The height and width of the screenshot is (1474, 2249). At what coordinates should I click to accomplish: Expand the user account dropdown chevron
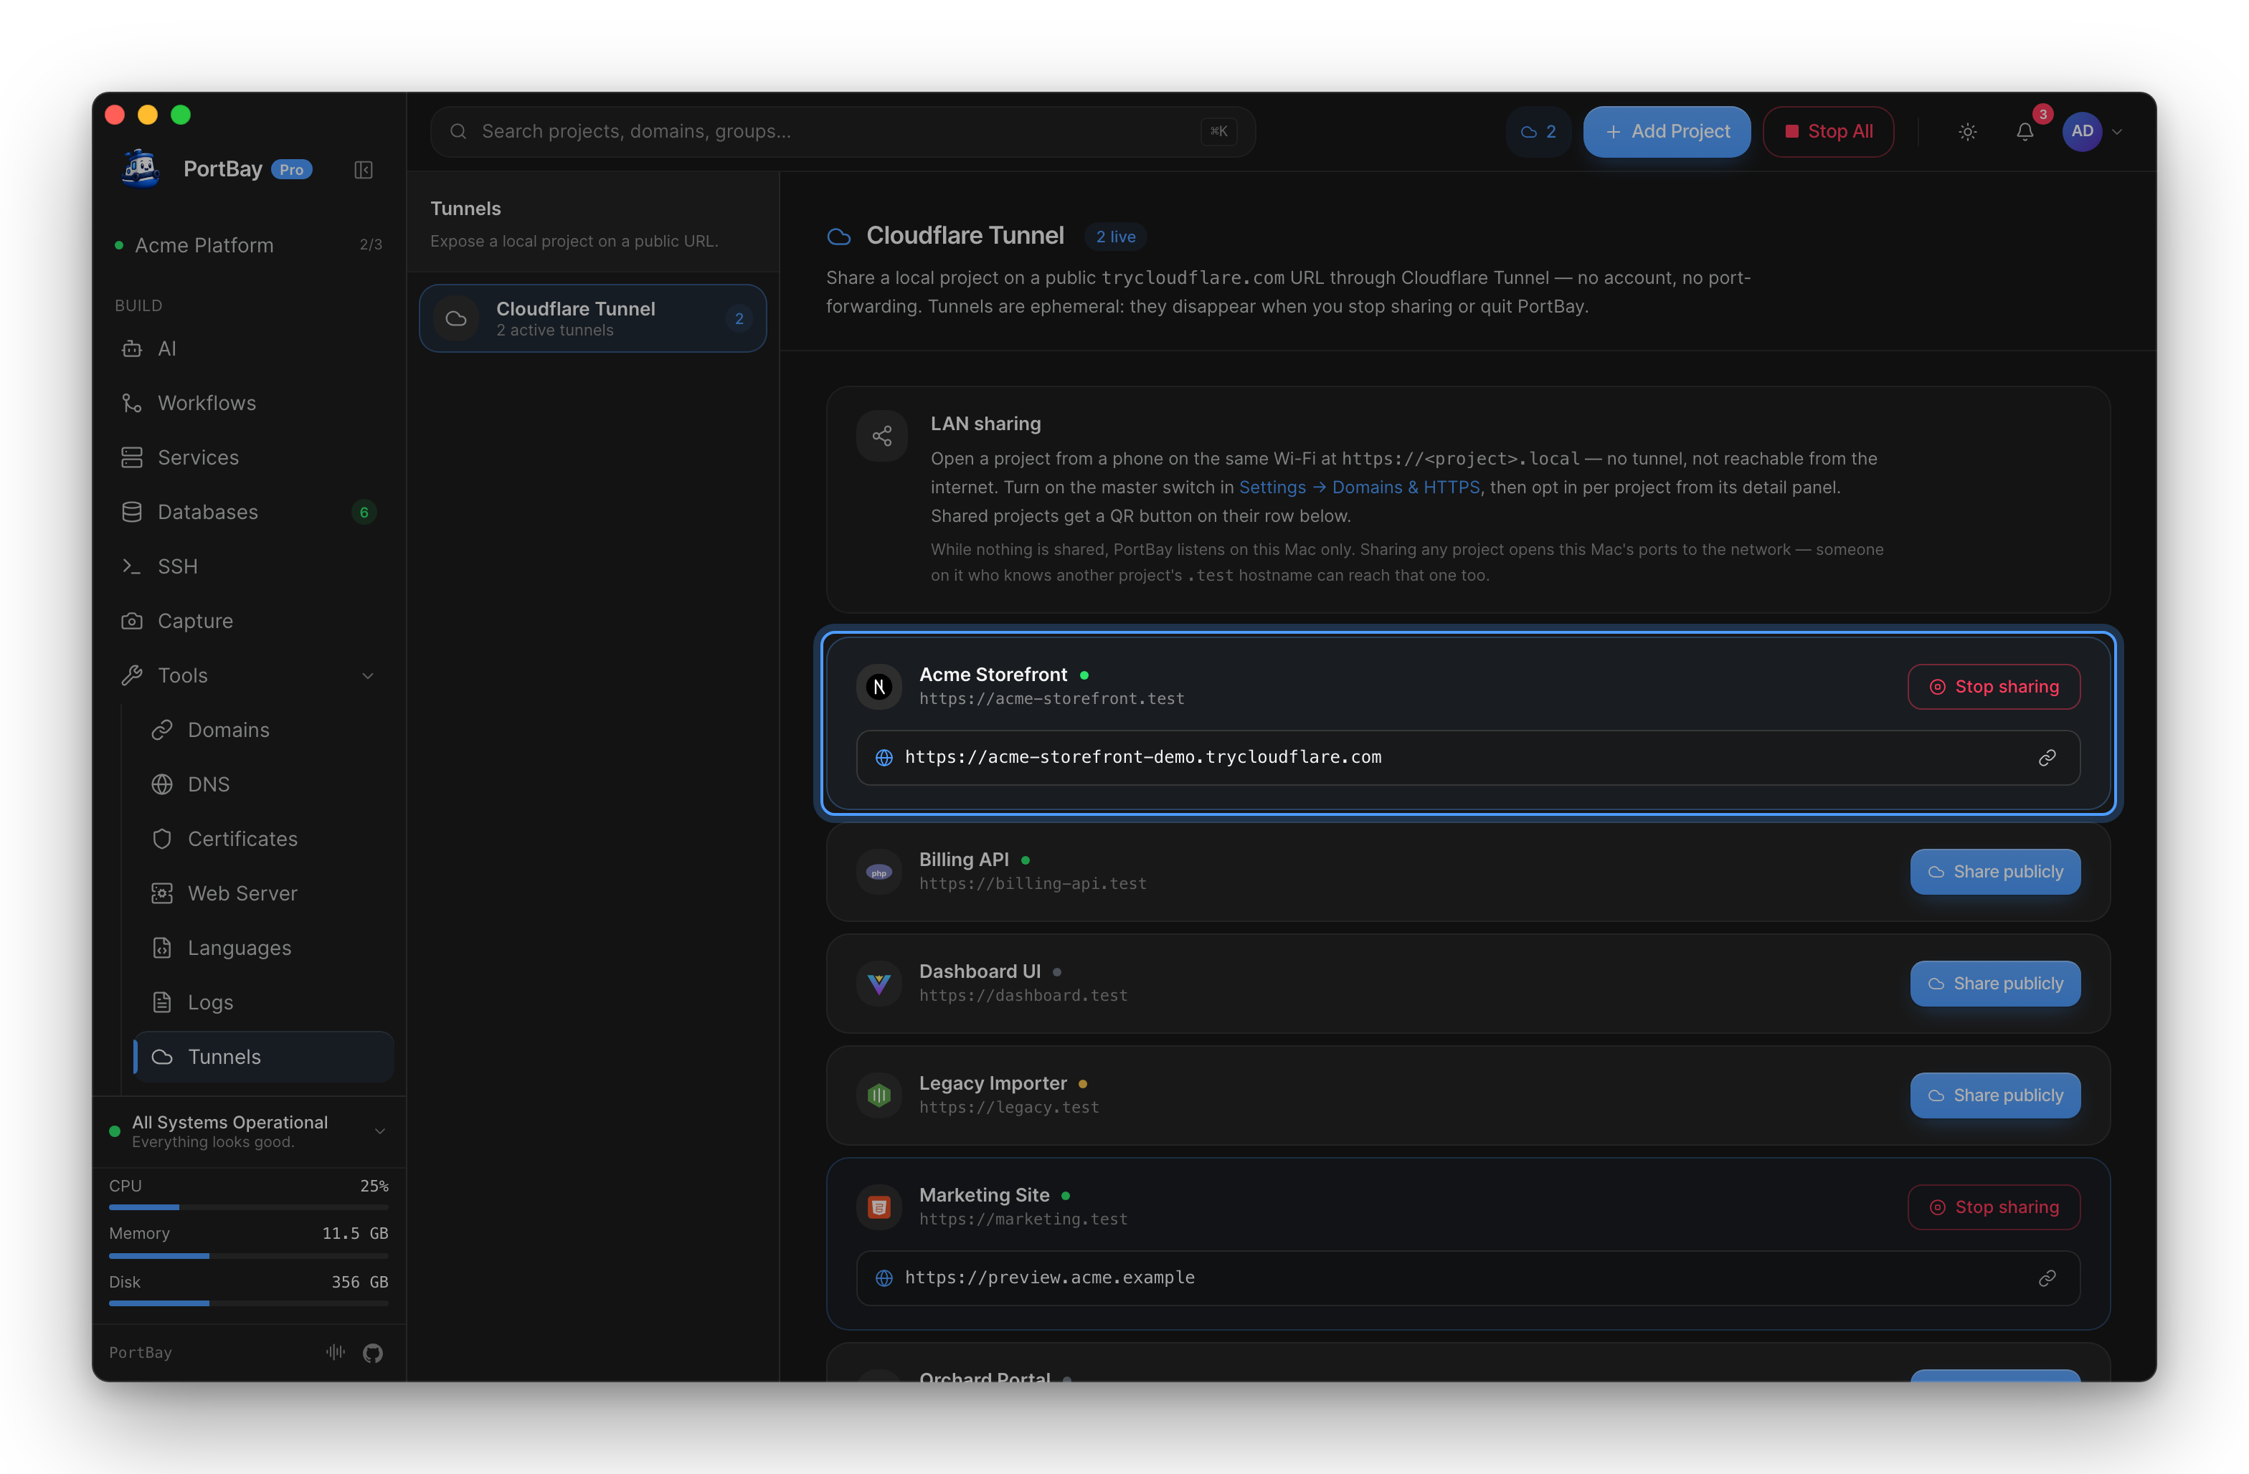(x=2117, y=133)
